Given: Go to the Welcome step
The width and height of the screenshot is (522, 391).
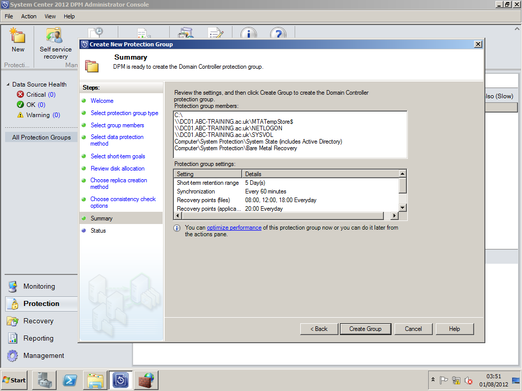Looking at the screenshot, I should 102,101.
